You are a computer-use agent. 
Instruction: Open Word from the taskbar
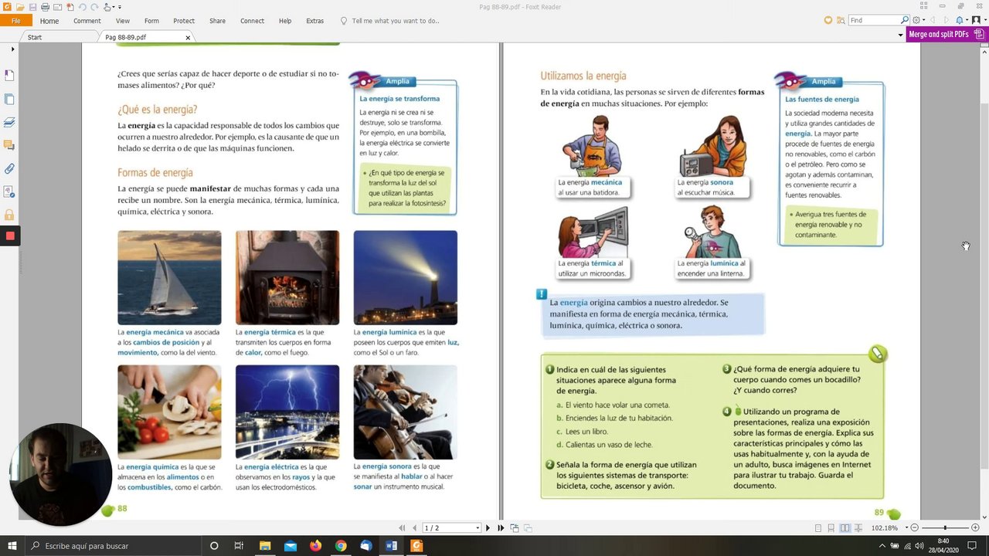(391, 546)
